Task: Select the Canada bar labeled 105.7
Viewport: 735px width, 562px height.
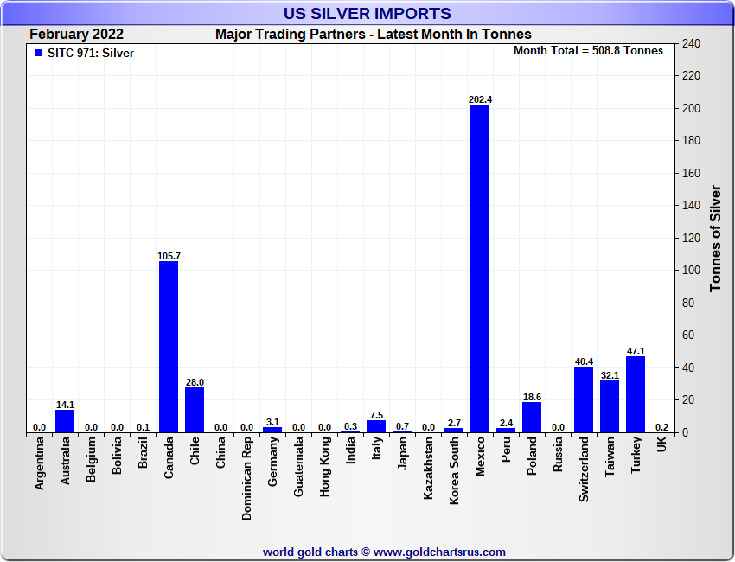Action: click(169, 347)
